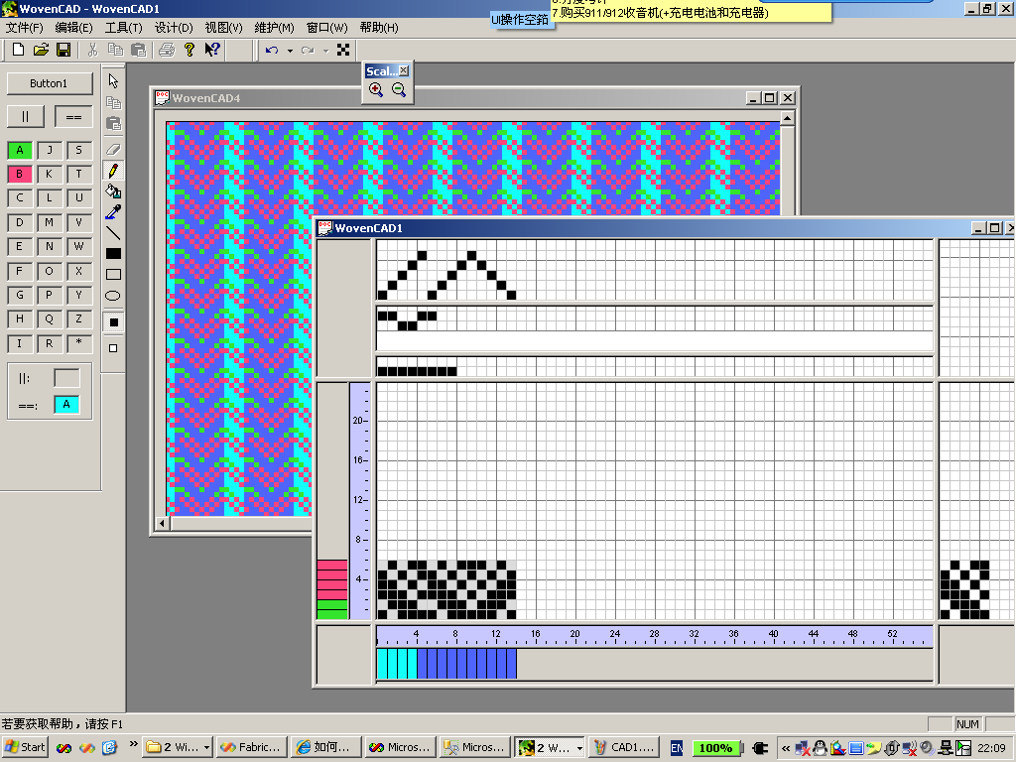The image size is (1016, 762).
Task: Expand the Undo history dropdown arrow
Action: click(x=290, y=51)
